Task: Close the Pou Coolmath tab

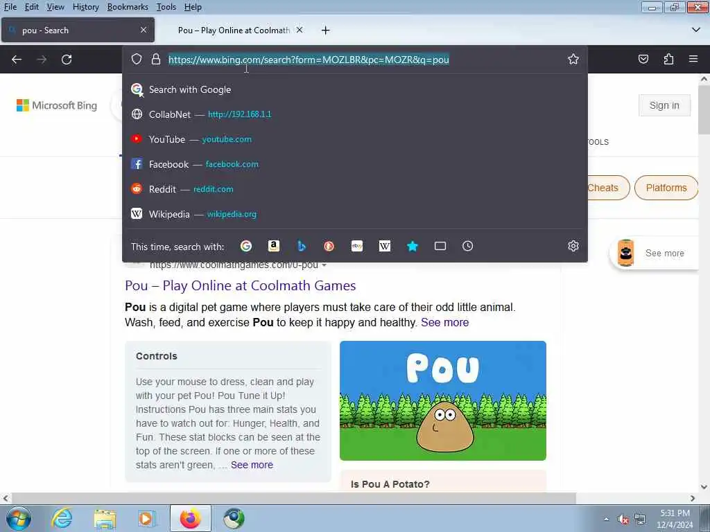Action: click(x=300, y=30)
